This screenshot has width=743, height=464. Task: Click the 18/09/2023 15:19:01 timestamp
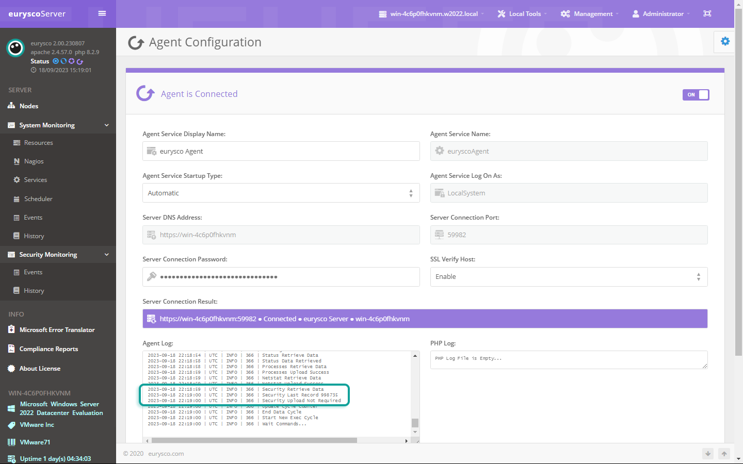65,70
